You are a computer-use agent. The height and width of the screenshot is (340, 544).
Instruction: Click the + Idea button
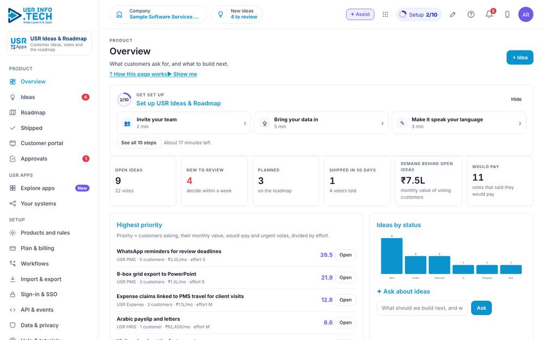[x=520, y=58]
